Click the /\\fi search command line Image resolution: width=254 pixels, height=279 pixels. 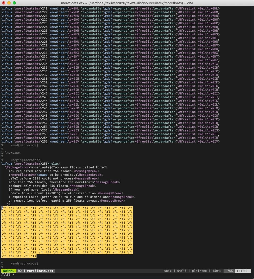tap(8, 275)
